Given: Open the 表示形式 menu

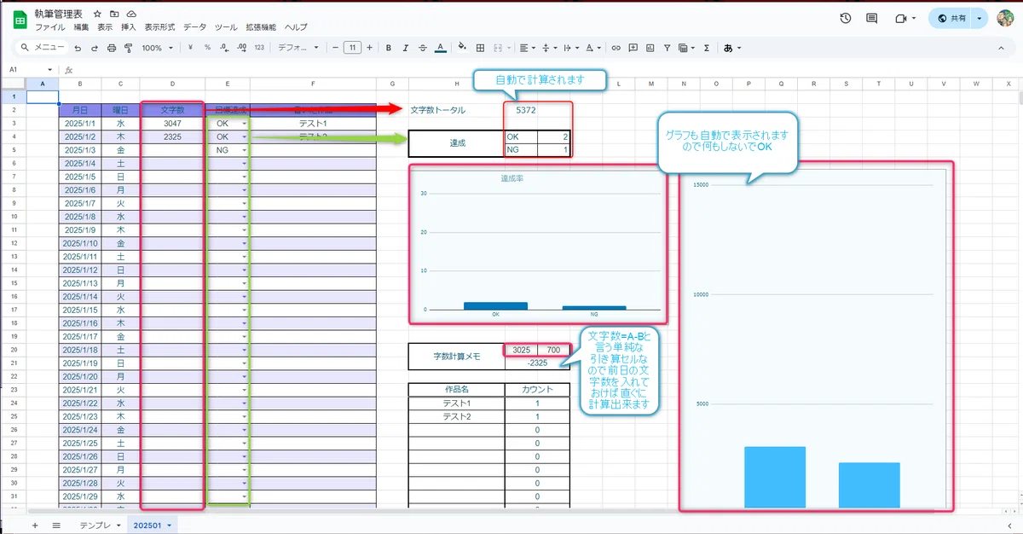Looking at the screenshot, I should click(x=160, y=27).
